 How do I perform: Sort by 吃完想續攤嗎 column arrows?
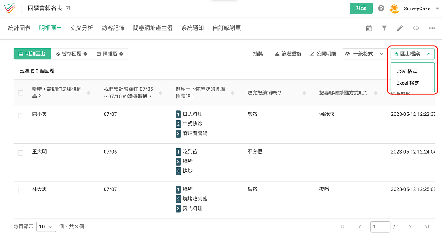304,93
